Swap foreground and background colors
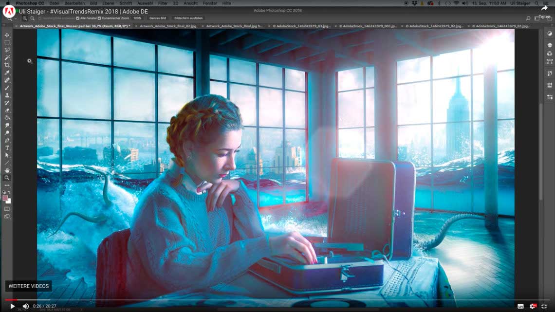This screenshot has height=312, width=555. click(x=9, y=192)
